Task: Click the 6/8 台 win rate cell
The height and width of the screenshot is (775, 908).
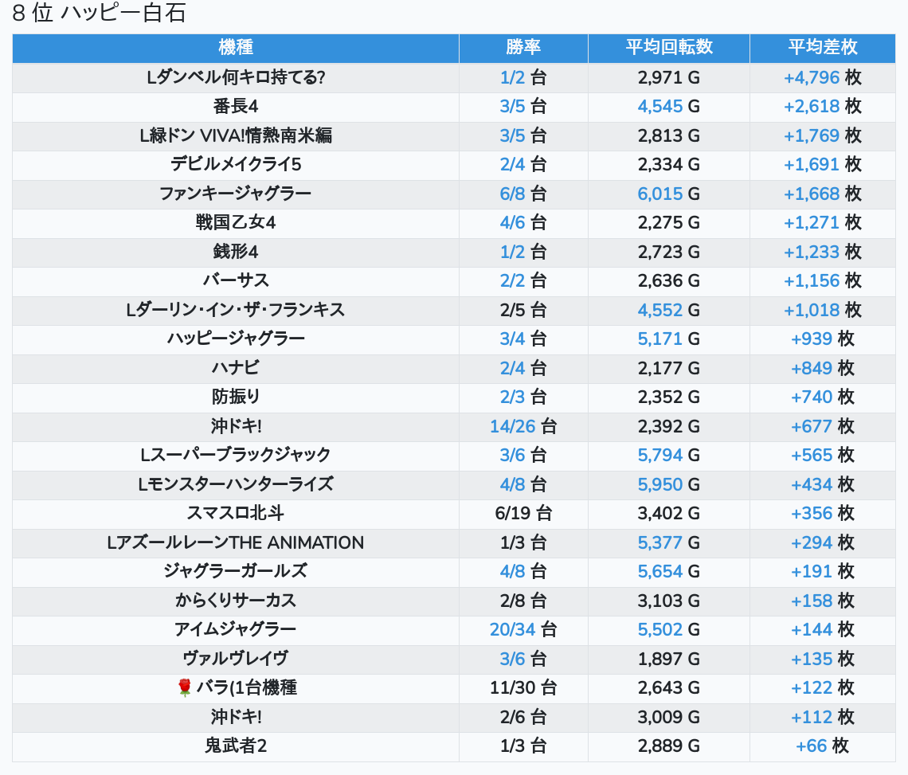Action: tap(523, 194)
